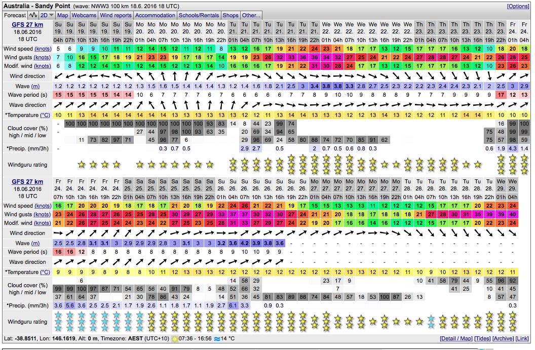Click the Precip. (mm/3h) label in top table
Screen dimensions: 535x350
tap(29, 148)
